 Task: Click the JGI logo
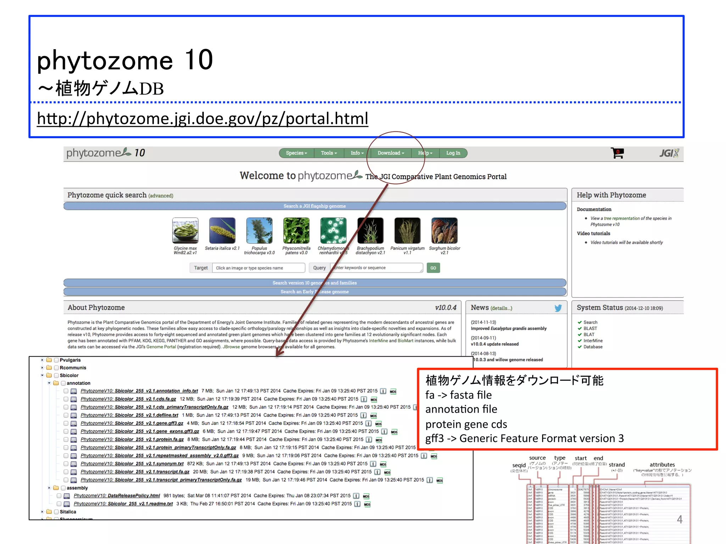[x=669, y=153]
